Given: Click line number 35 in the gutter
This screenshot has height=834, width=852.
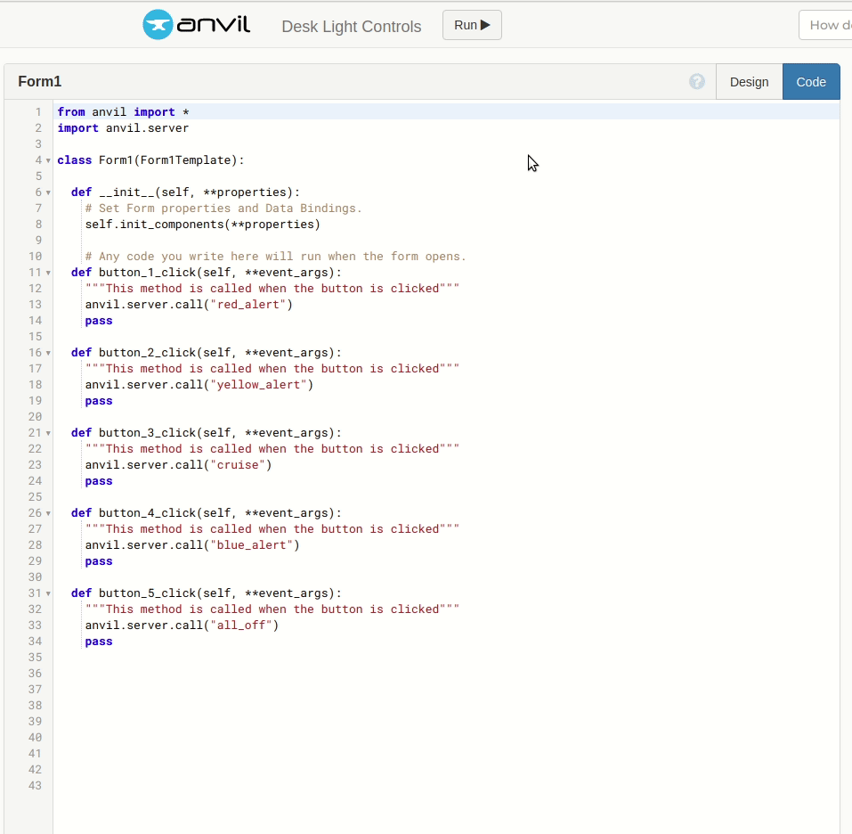Looking at the screenshot, I should coord(35,658).
